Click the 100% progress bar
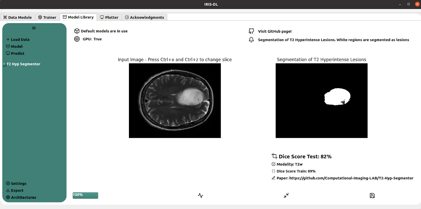This screenshot has height=209, width=421. point(85,195)
